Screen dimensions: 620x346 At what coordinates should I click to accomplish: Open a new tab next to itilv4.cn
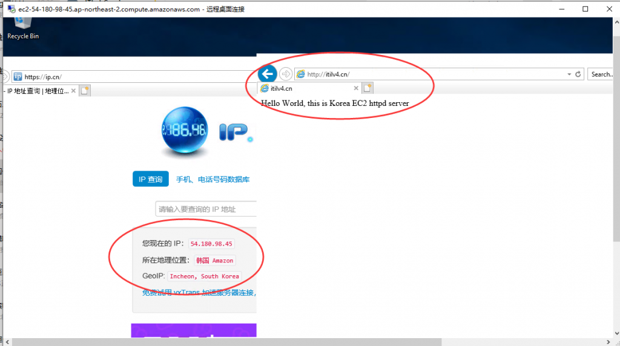(368, 88)
